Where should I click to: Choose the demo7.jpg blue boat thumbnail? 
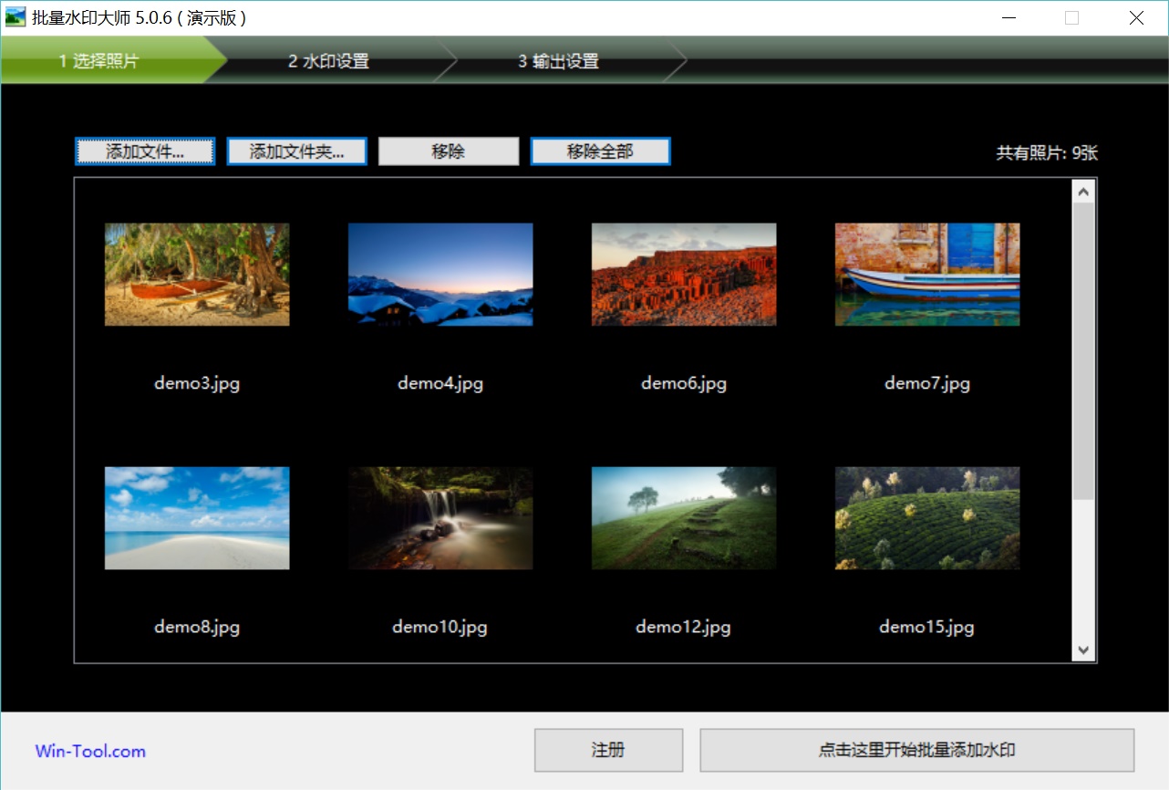(x=927, y=275)
